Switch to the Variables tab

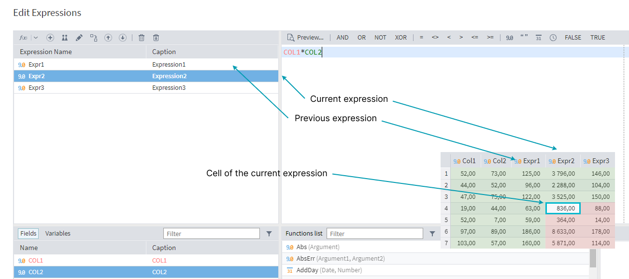point(57,233)
